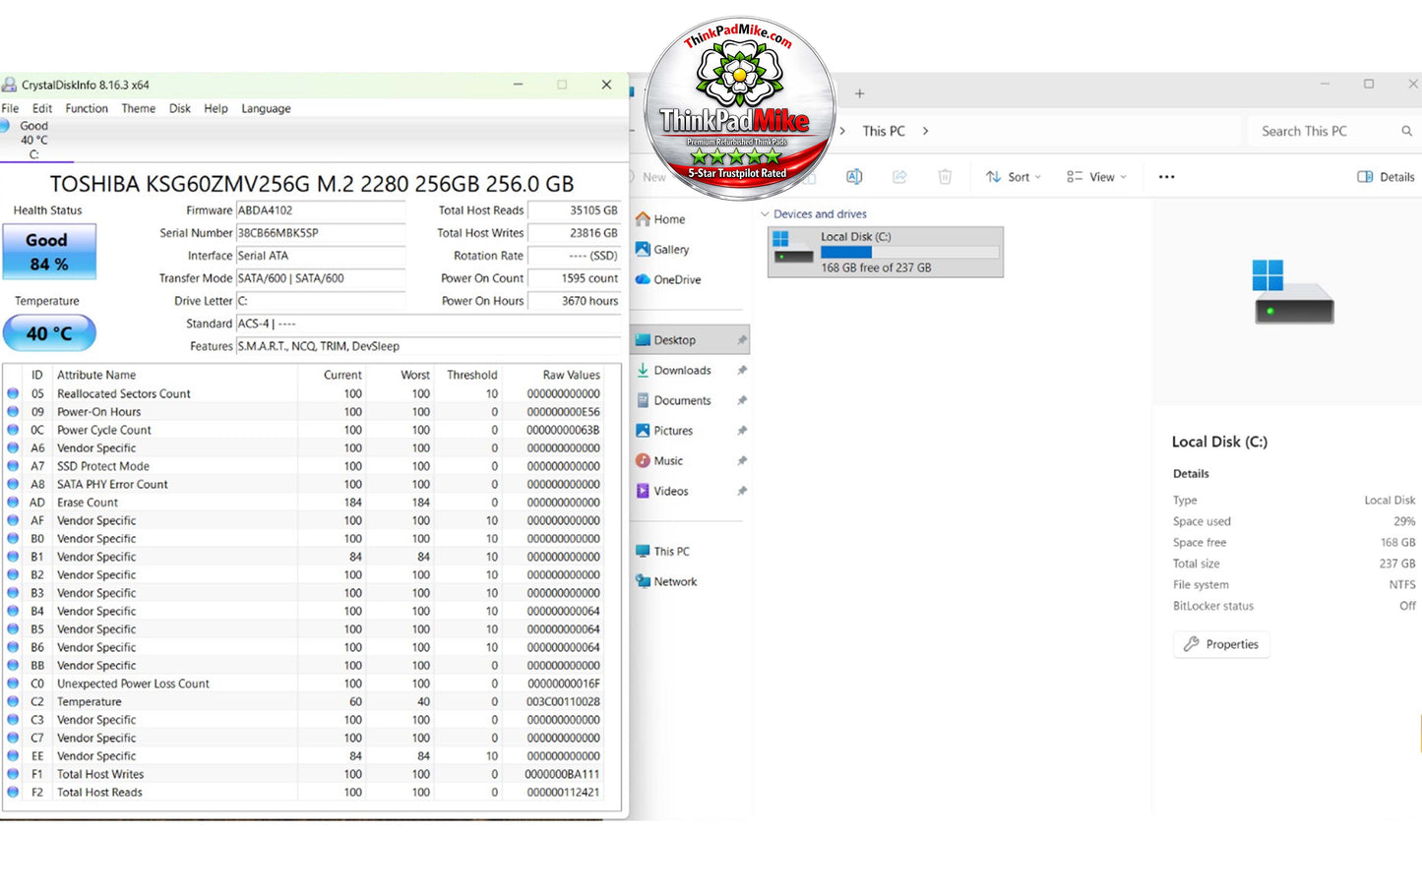Click the status circle for Power-On Hours row

click(x=13, y=412)
